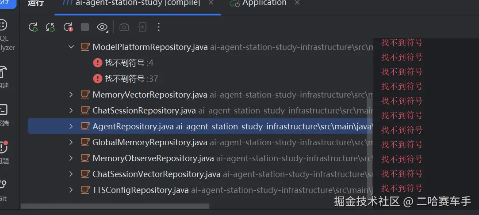Open the Terminal tool window icon

click(3, 109)
